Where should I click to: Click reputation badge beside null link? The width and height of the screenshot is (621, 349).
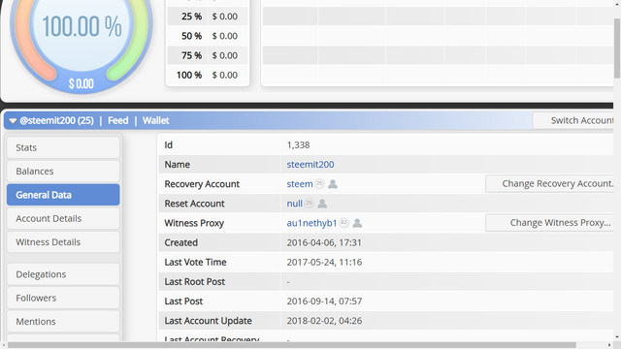click(x=309, y=203)
